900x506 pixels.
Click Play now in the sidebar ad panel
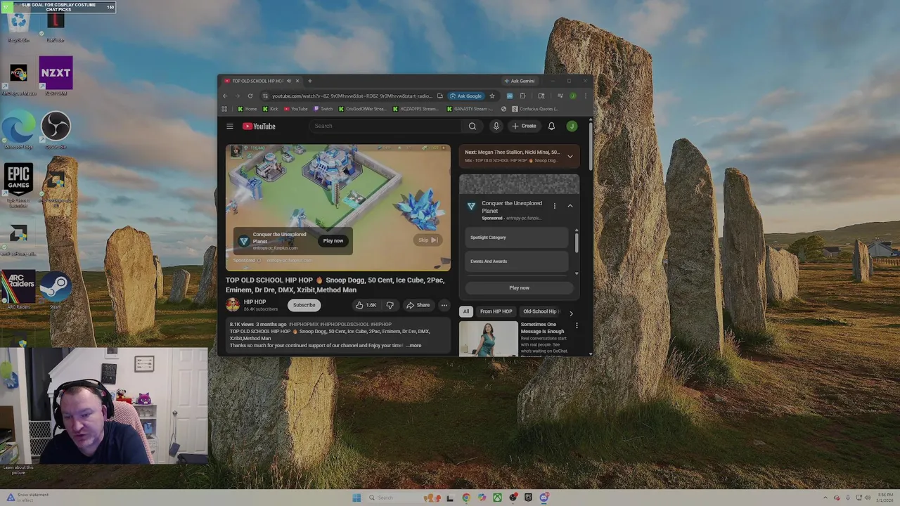(519, 288)
